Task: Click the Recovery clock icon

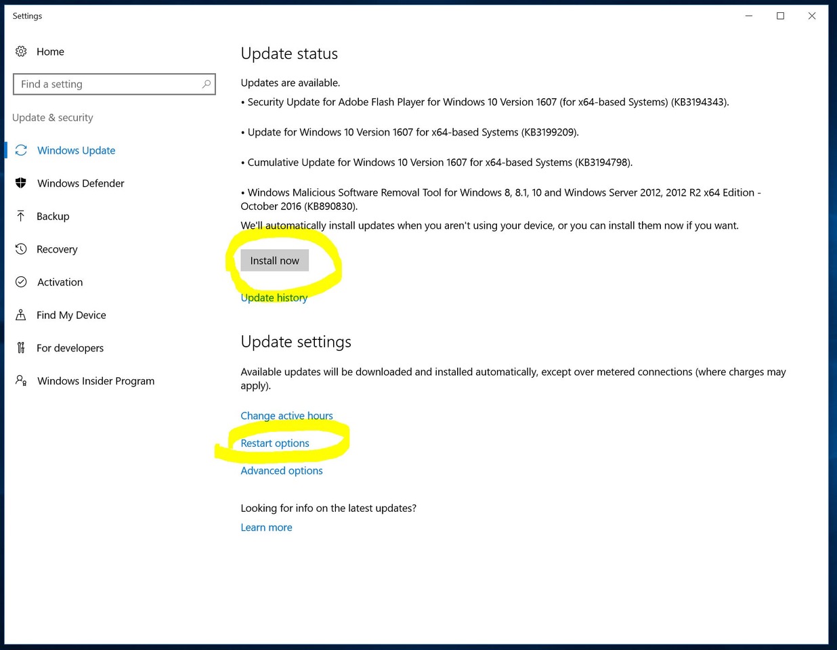Action: click(21, 249)
